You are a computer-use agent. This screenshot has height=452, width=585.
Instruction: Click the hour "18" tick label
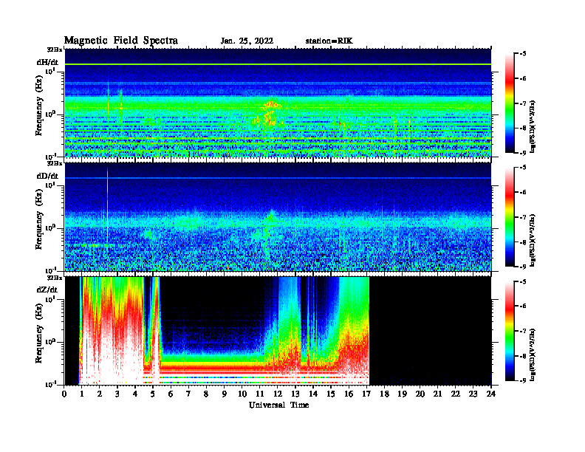coord(384,394)
